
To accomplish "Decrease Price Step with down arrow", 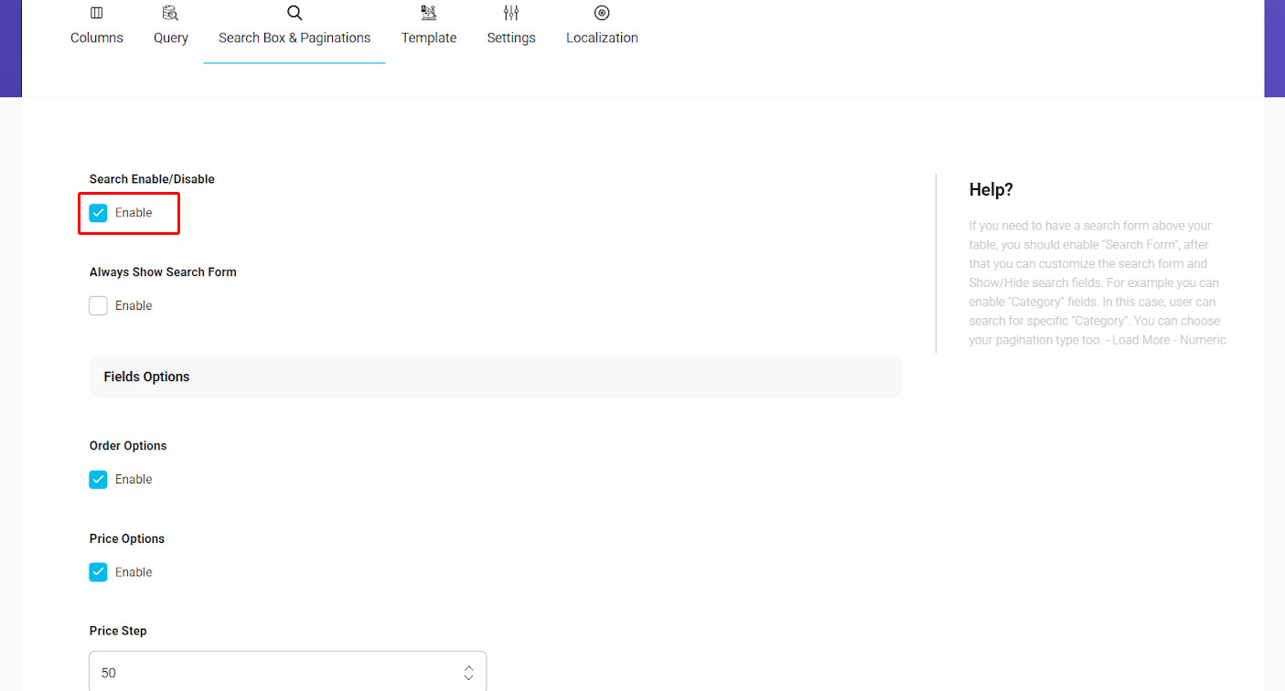I will [468, 678].
